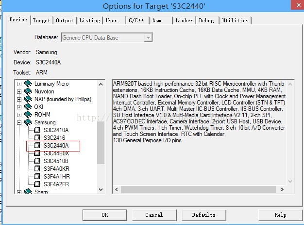Click the description pane scroll down arrow
Viewport: 304px width, 225px height.
coord(290,181)
